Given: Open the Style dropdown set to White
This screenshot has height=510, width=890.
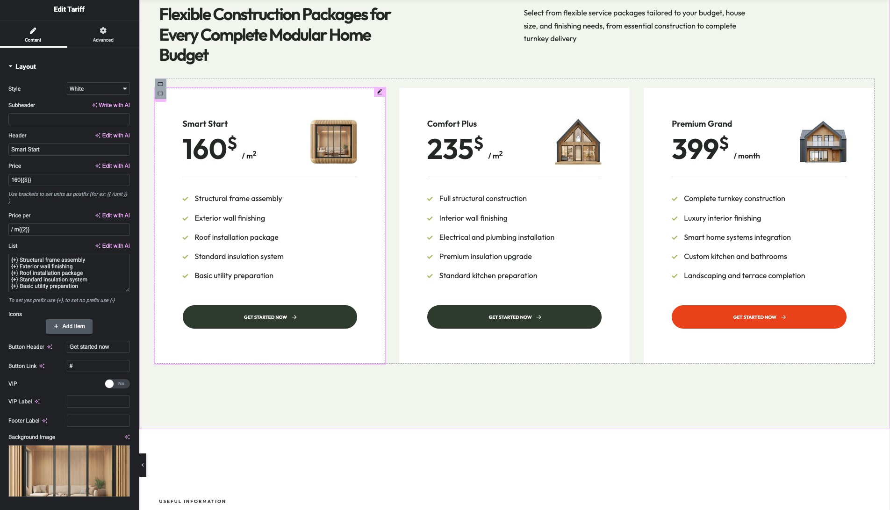Looking at the screenshot, I should [98, 89].
